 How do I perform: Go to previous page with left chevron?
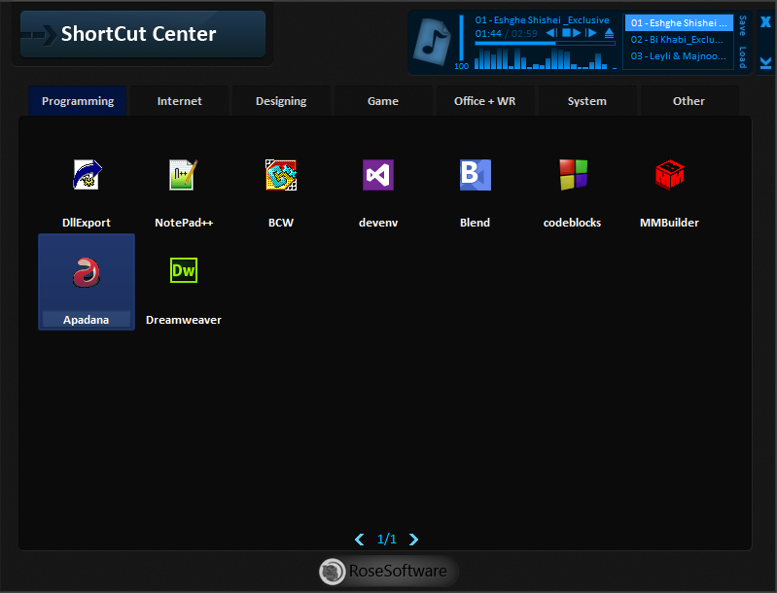360,540
